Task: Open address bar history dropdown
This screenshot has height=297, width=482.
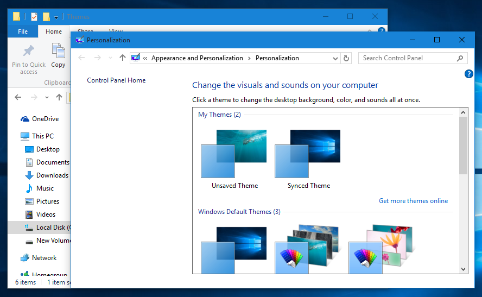Action: (x=335, y=59)
